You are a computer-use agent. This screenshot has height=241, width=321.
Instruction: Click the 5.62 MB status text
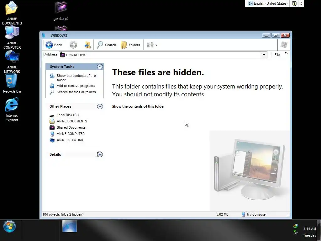222,214
